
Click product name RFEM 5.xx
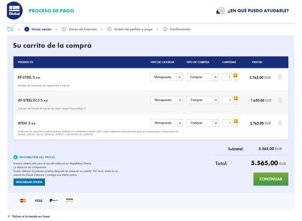27,123
